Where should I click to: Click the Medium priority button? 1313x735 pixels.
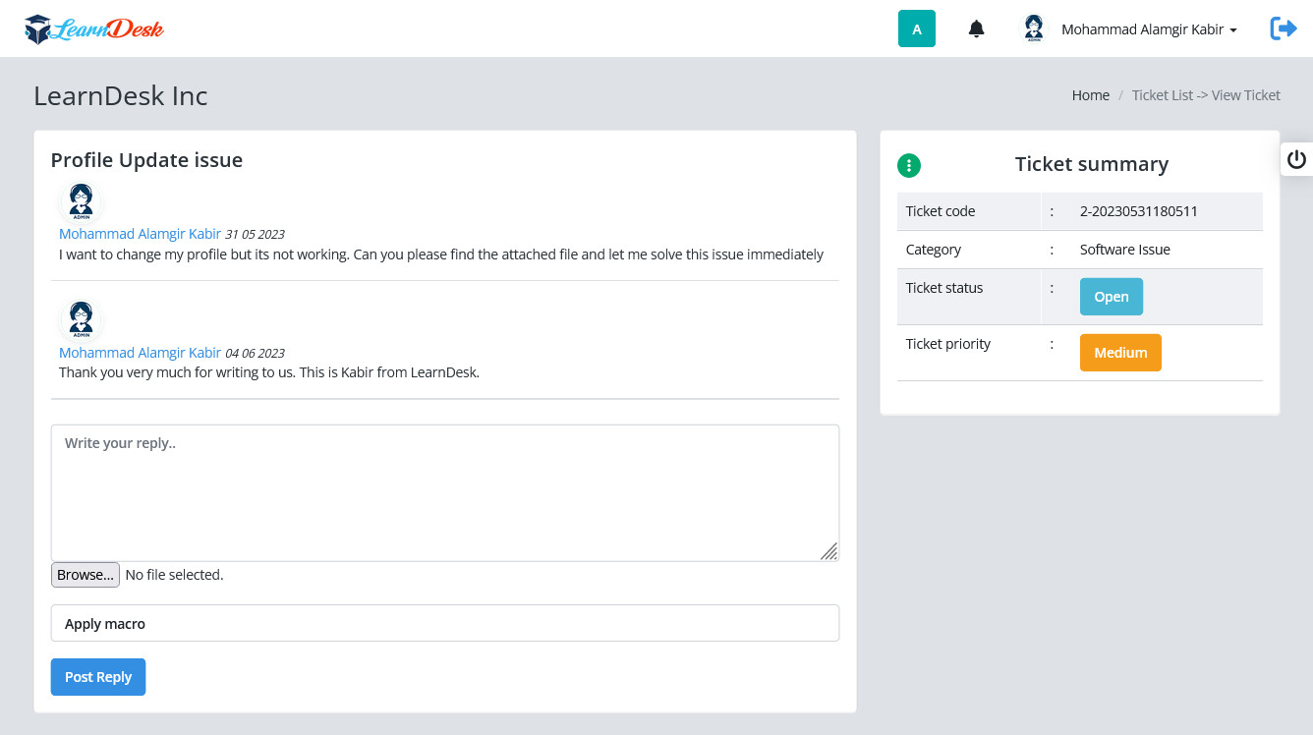point(1120,353)
